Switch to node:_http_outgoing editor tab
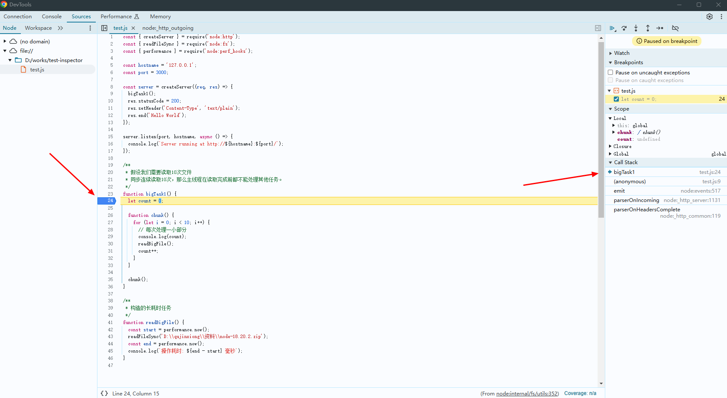This screenshot has height=398, width=727. [x=168, y=28]
